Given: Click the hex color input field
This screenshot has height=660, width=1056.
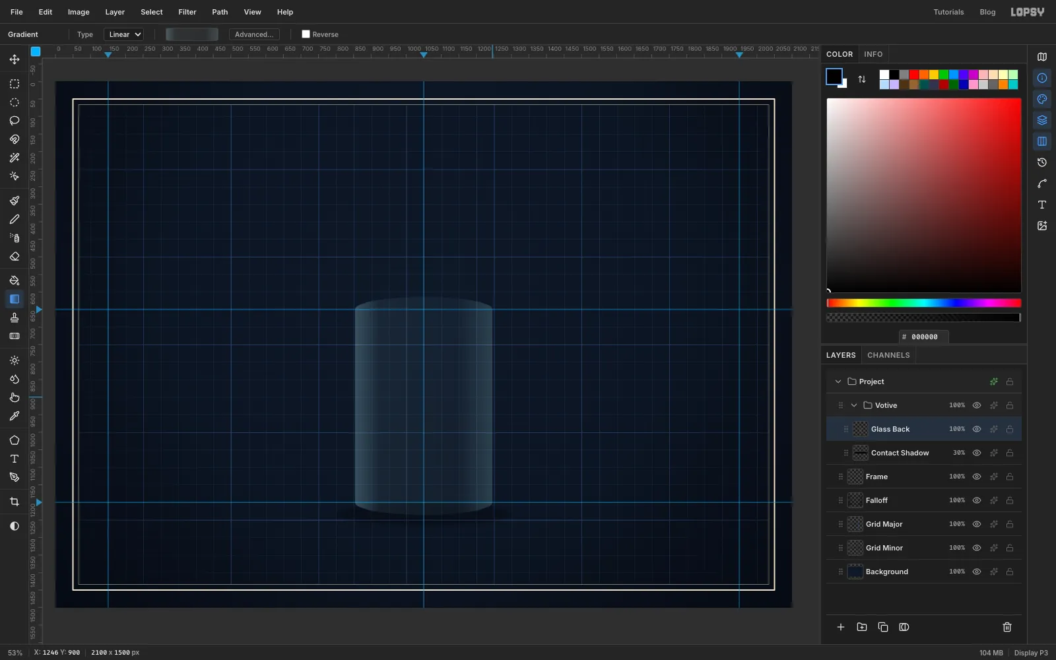Looking at the screenshot, I should (x=924, y=337).
